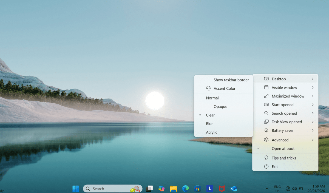Screen dimensions: 329x193
Task: Click the Tips and tricks lightbulb icon
Action: 266,158
